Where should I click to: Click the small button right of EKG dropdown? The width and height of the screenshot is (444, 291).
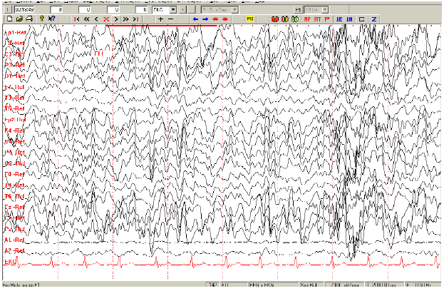point(183,10)
